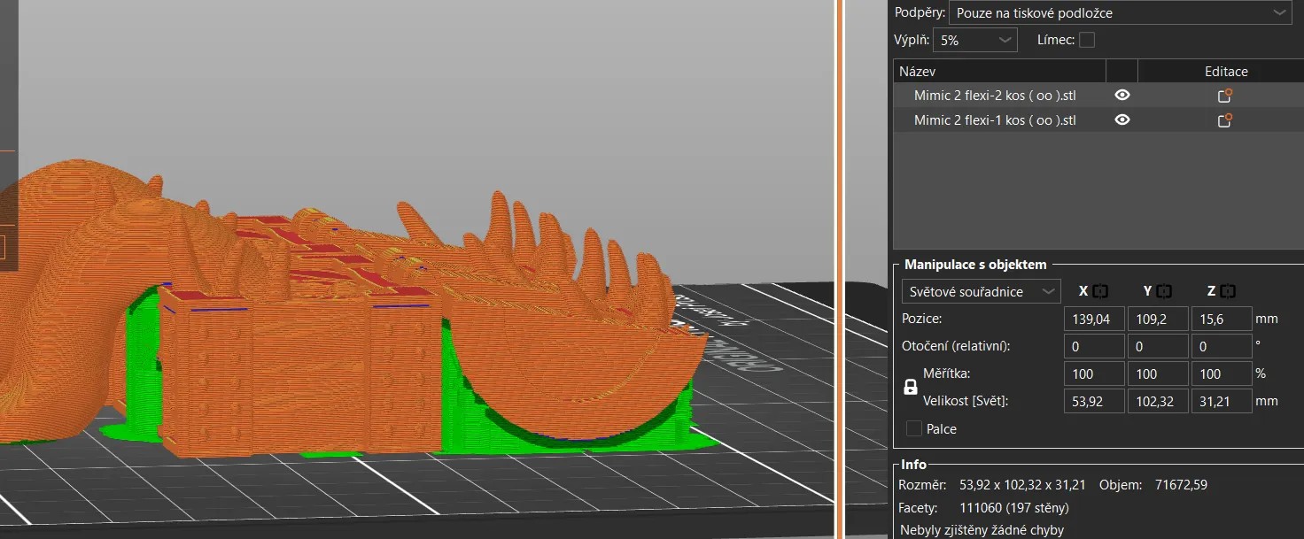Open the Světové souřadnice dropdown
The image size is (1304, 539).
click(x=981, y=291)
